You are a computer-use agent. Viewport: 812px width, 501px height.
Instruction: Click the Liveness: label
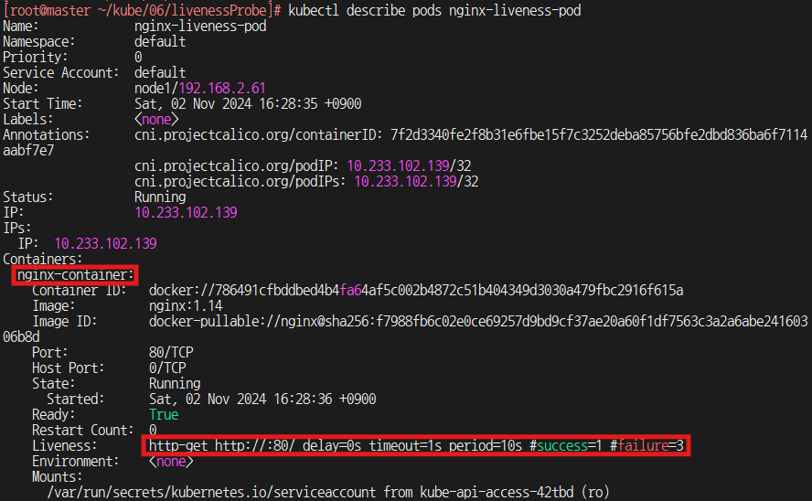(64, 445)
